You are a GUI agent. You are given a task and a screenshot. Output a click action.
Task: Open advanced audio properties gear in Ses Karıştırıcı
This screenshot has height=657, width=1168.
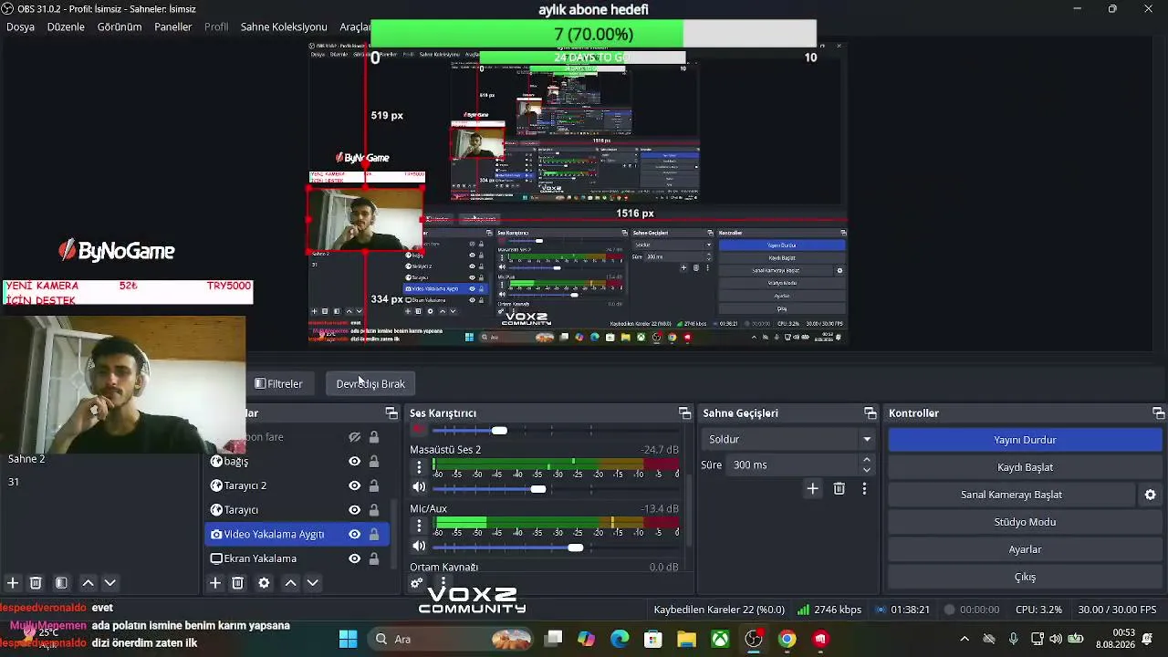point(417,583)
